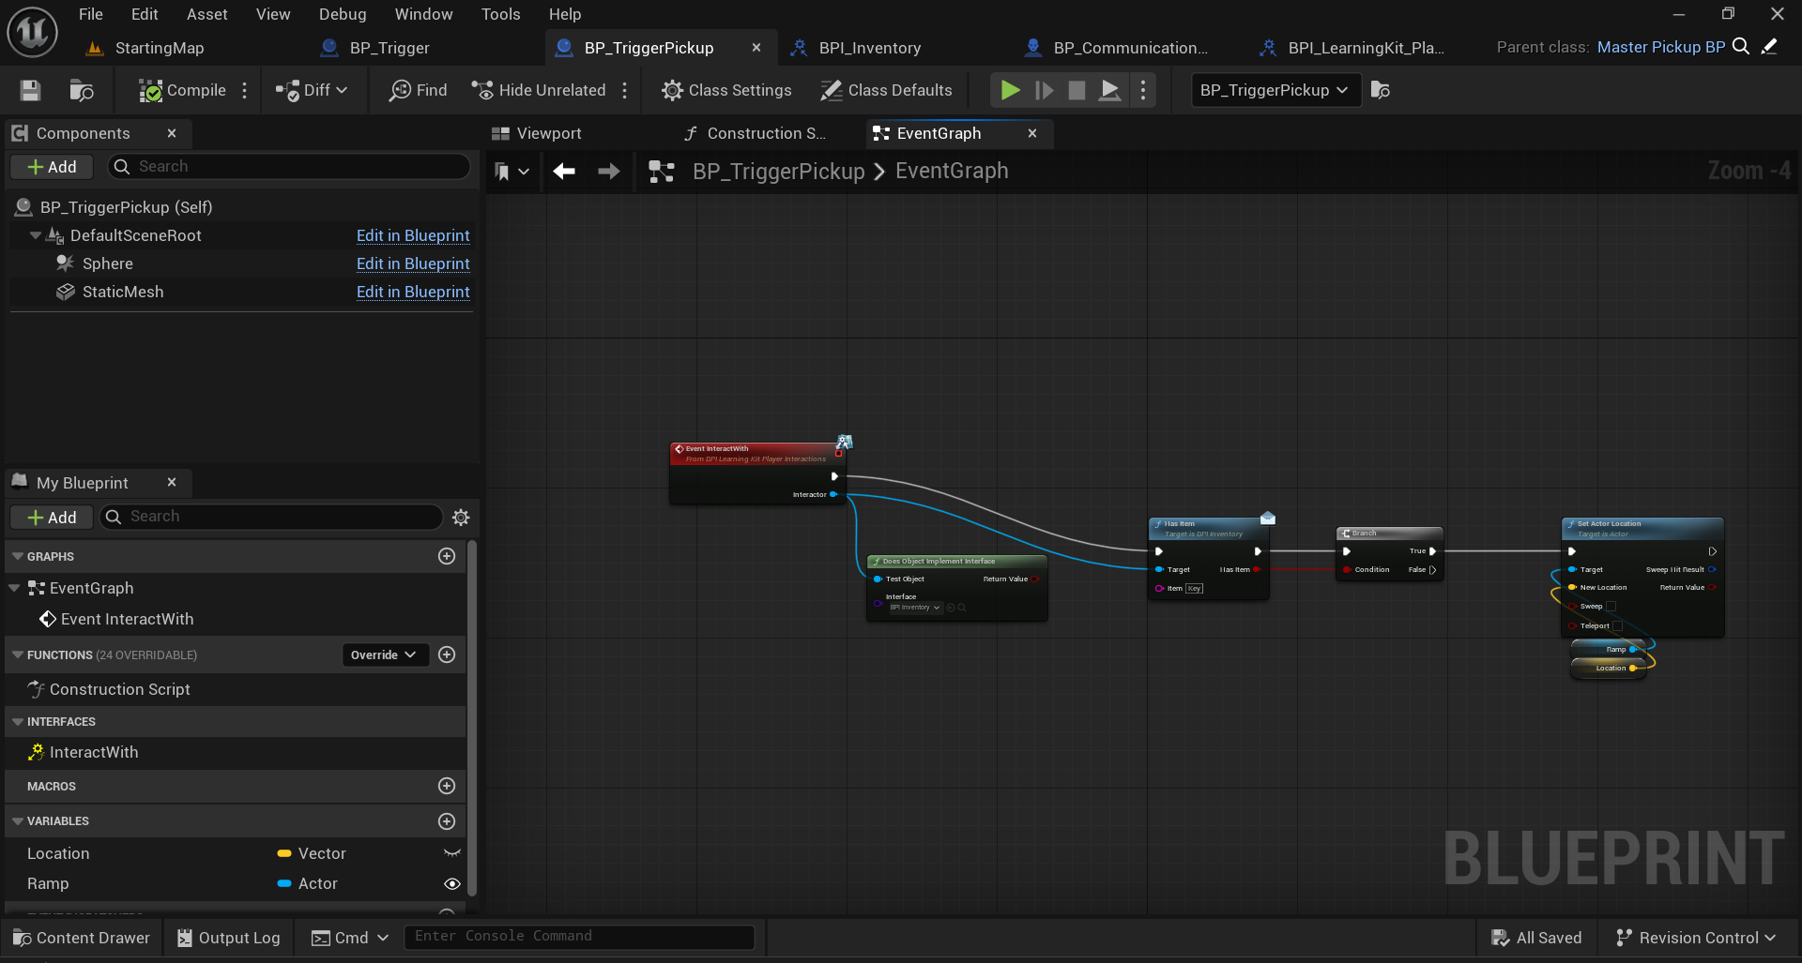Viewport: 1802px width, 963px height.
Task: Browse to asset in Content Browser icon
Action: 82,90
